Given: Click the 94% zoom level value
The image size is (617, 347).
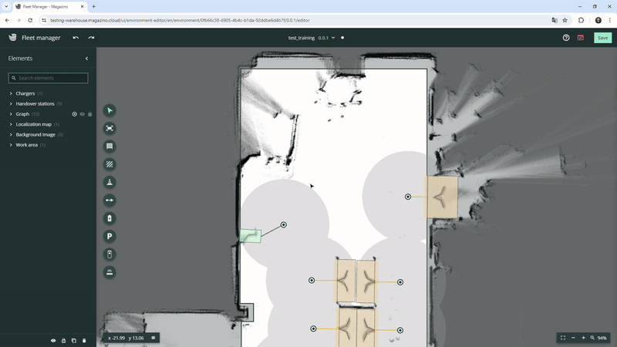Looking at the screenshot, I should click(602, 338).
